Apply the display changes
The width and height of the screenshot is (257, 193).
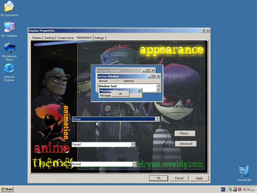[x=199, y=178]
